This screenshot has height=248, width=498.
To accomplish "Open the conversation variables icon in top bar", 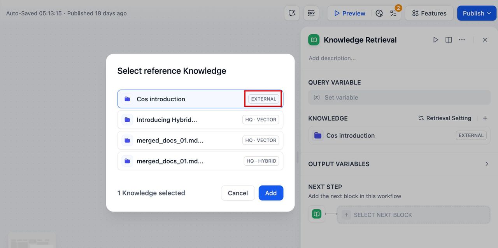I will (x=292, y=13).
